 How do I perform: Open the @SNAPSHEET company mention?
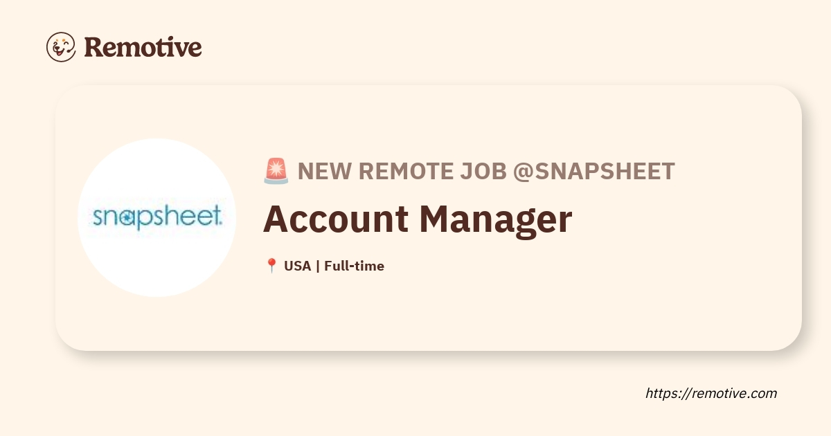(x=593, y=171)
